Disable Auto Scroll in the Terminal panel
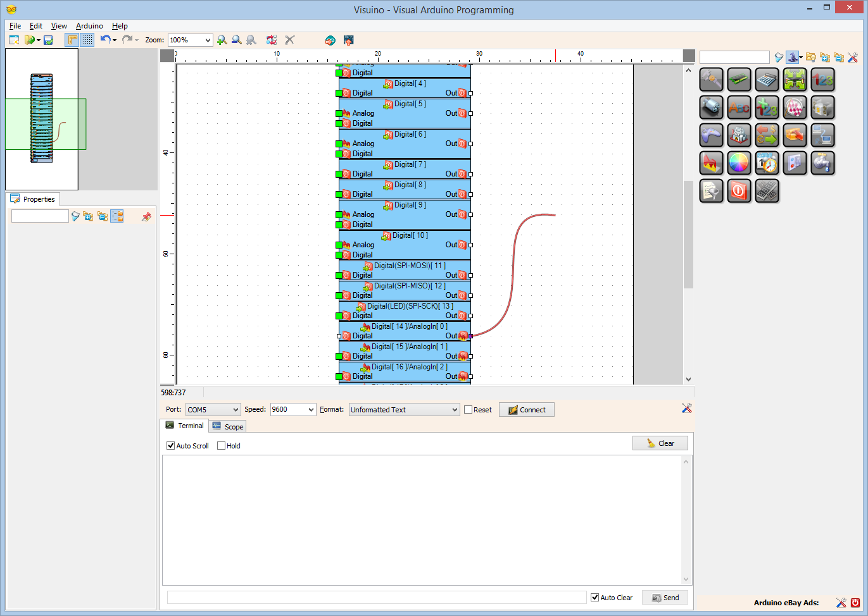This screenshot has width=868, height=616. 170,445
